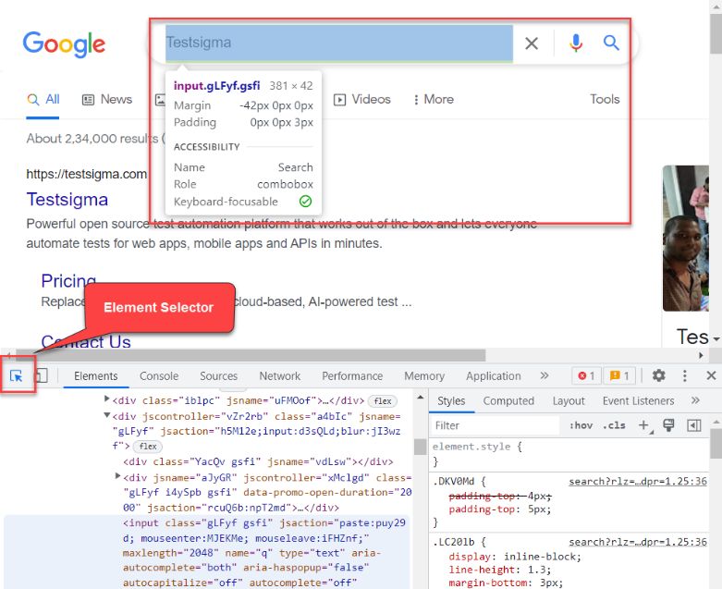Open the yellow warning count badge

619,375
